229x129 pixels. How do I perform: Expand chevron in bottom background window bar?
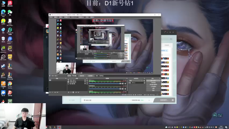click(149, 100)
